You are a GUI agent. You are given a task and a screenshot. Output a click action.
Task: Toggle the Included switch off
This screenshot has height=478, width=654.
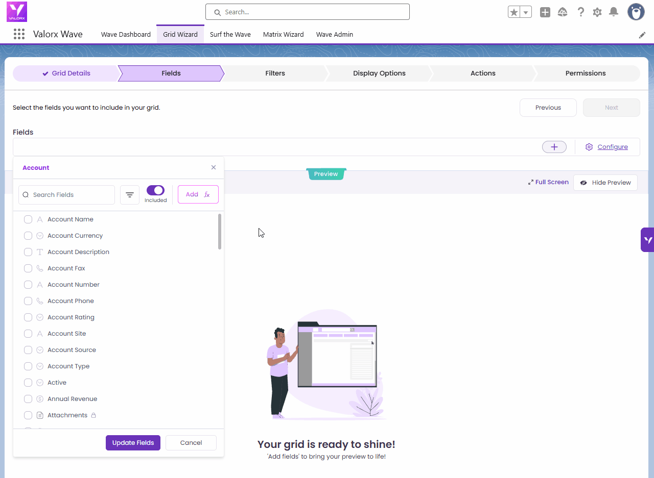coord(155,190)
